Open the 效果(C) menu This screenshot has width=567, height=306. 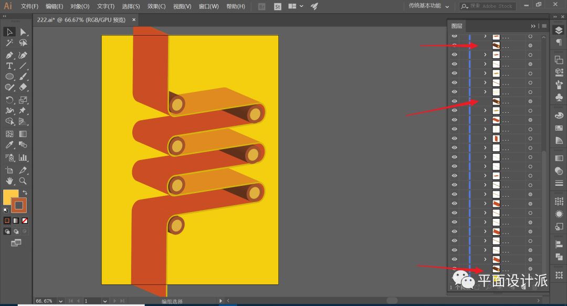point(156,6)
